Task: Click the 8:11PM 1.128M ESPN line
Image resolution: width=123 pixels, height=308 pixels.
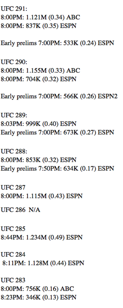Action: tap(43, 263)
